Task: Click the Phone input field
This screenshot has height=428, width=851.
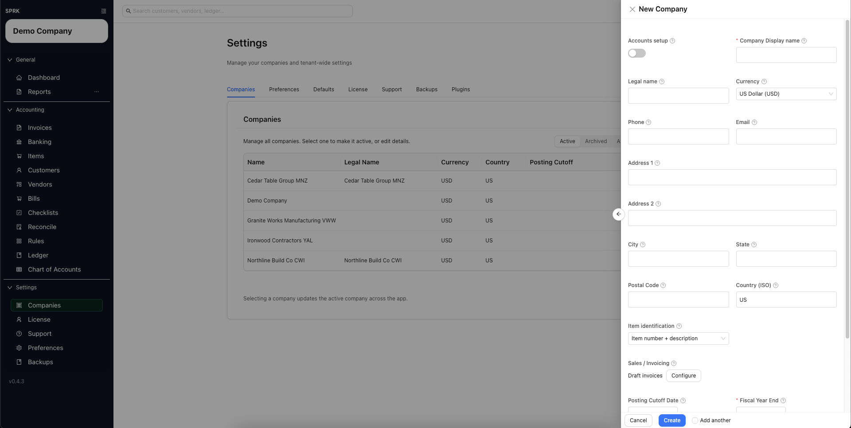Action: tap(678, 136)
